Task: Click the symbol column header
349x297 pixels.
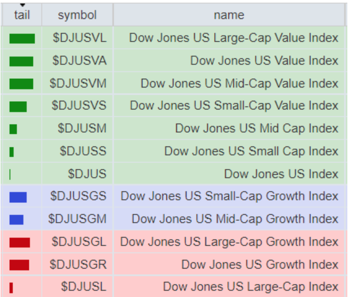Action: tap(77, 15)
